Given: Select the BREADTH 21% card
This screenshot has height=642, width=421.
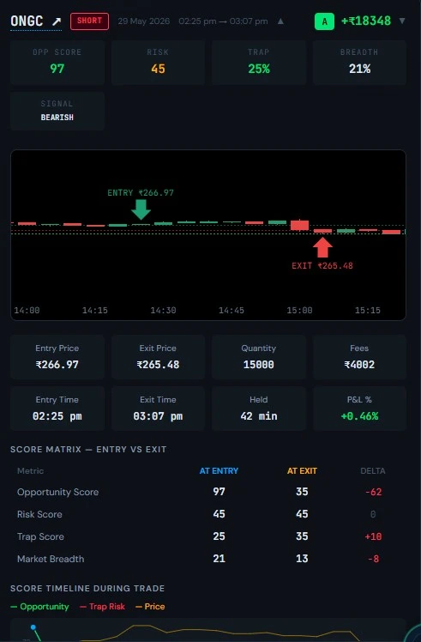Looking at the screenshot, I should [x=359, y=63].
